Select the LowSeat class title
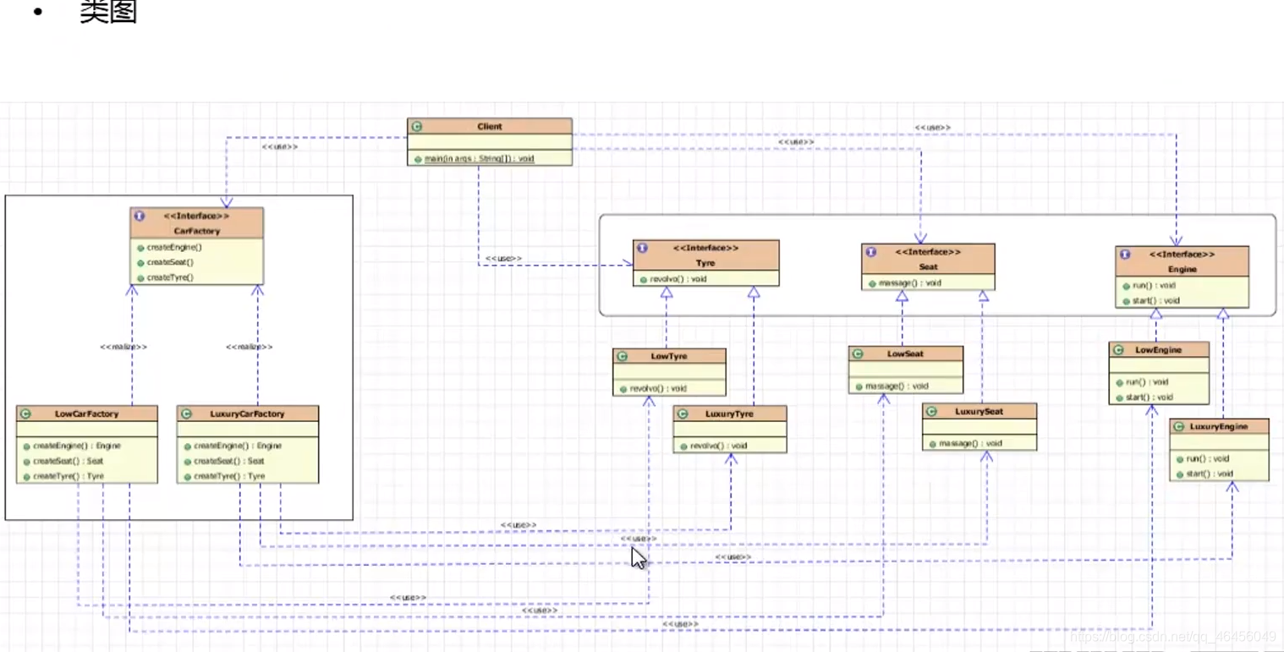Viewport: 1284px width, 652px height. coord(906,354)
